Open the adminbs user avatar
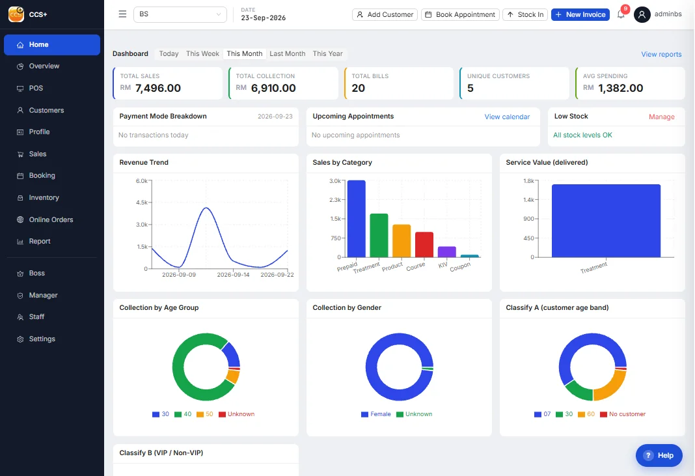 pyautogui.click(x=642, y=14)
